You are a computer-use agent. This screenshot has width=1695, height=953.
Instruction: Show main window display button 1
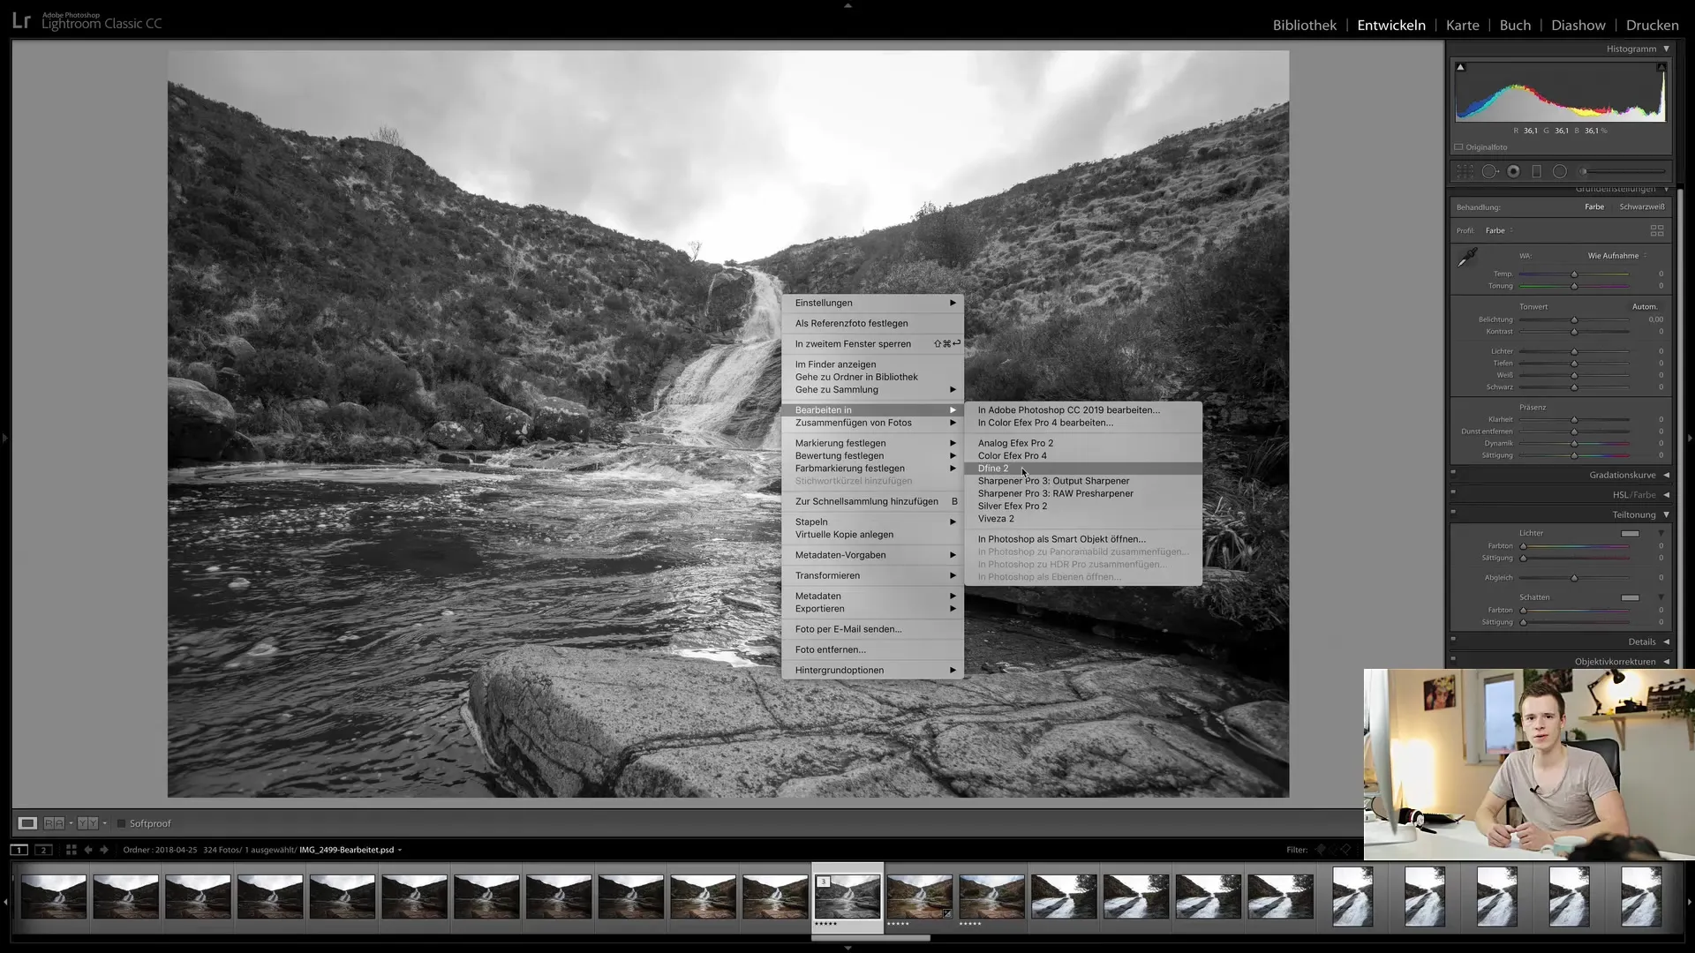coord(19,850)
